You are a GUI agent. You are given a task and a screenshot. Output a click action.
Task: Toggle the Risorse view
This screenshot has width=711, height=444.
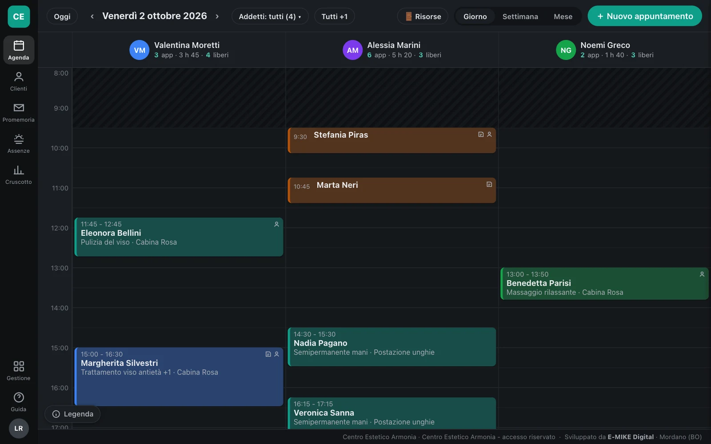pyautogui.click(x=423, y=16)
